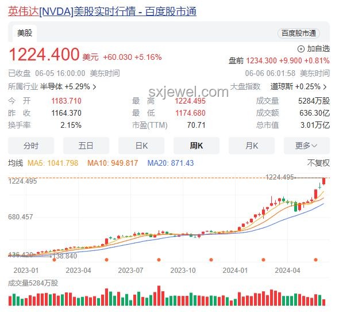Switch to the 分时 chart tab
This screenshot has width=339, height=312.
(x=31, y=146)
